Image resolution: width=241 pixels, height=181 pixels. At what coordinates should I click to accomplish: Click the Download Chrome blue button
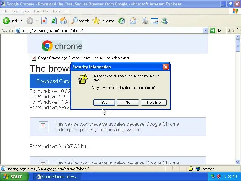[50, 81]
